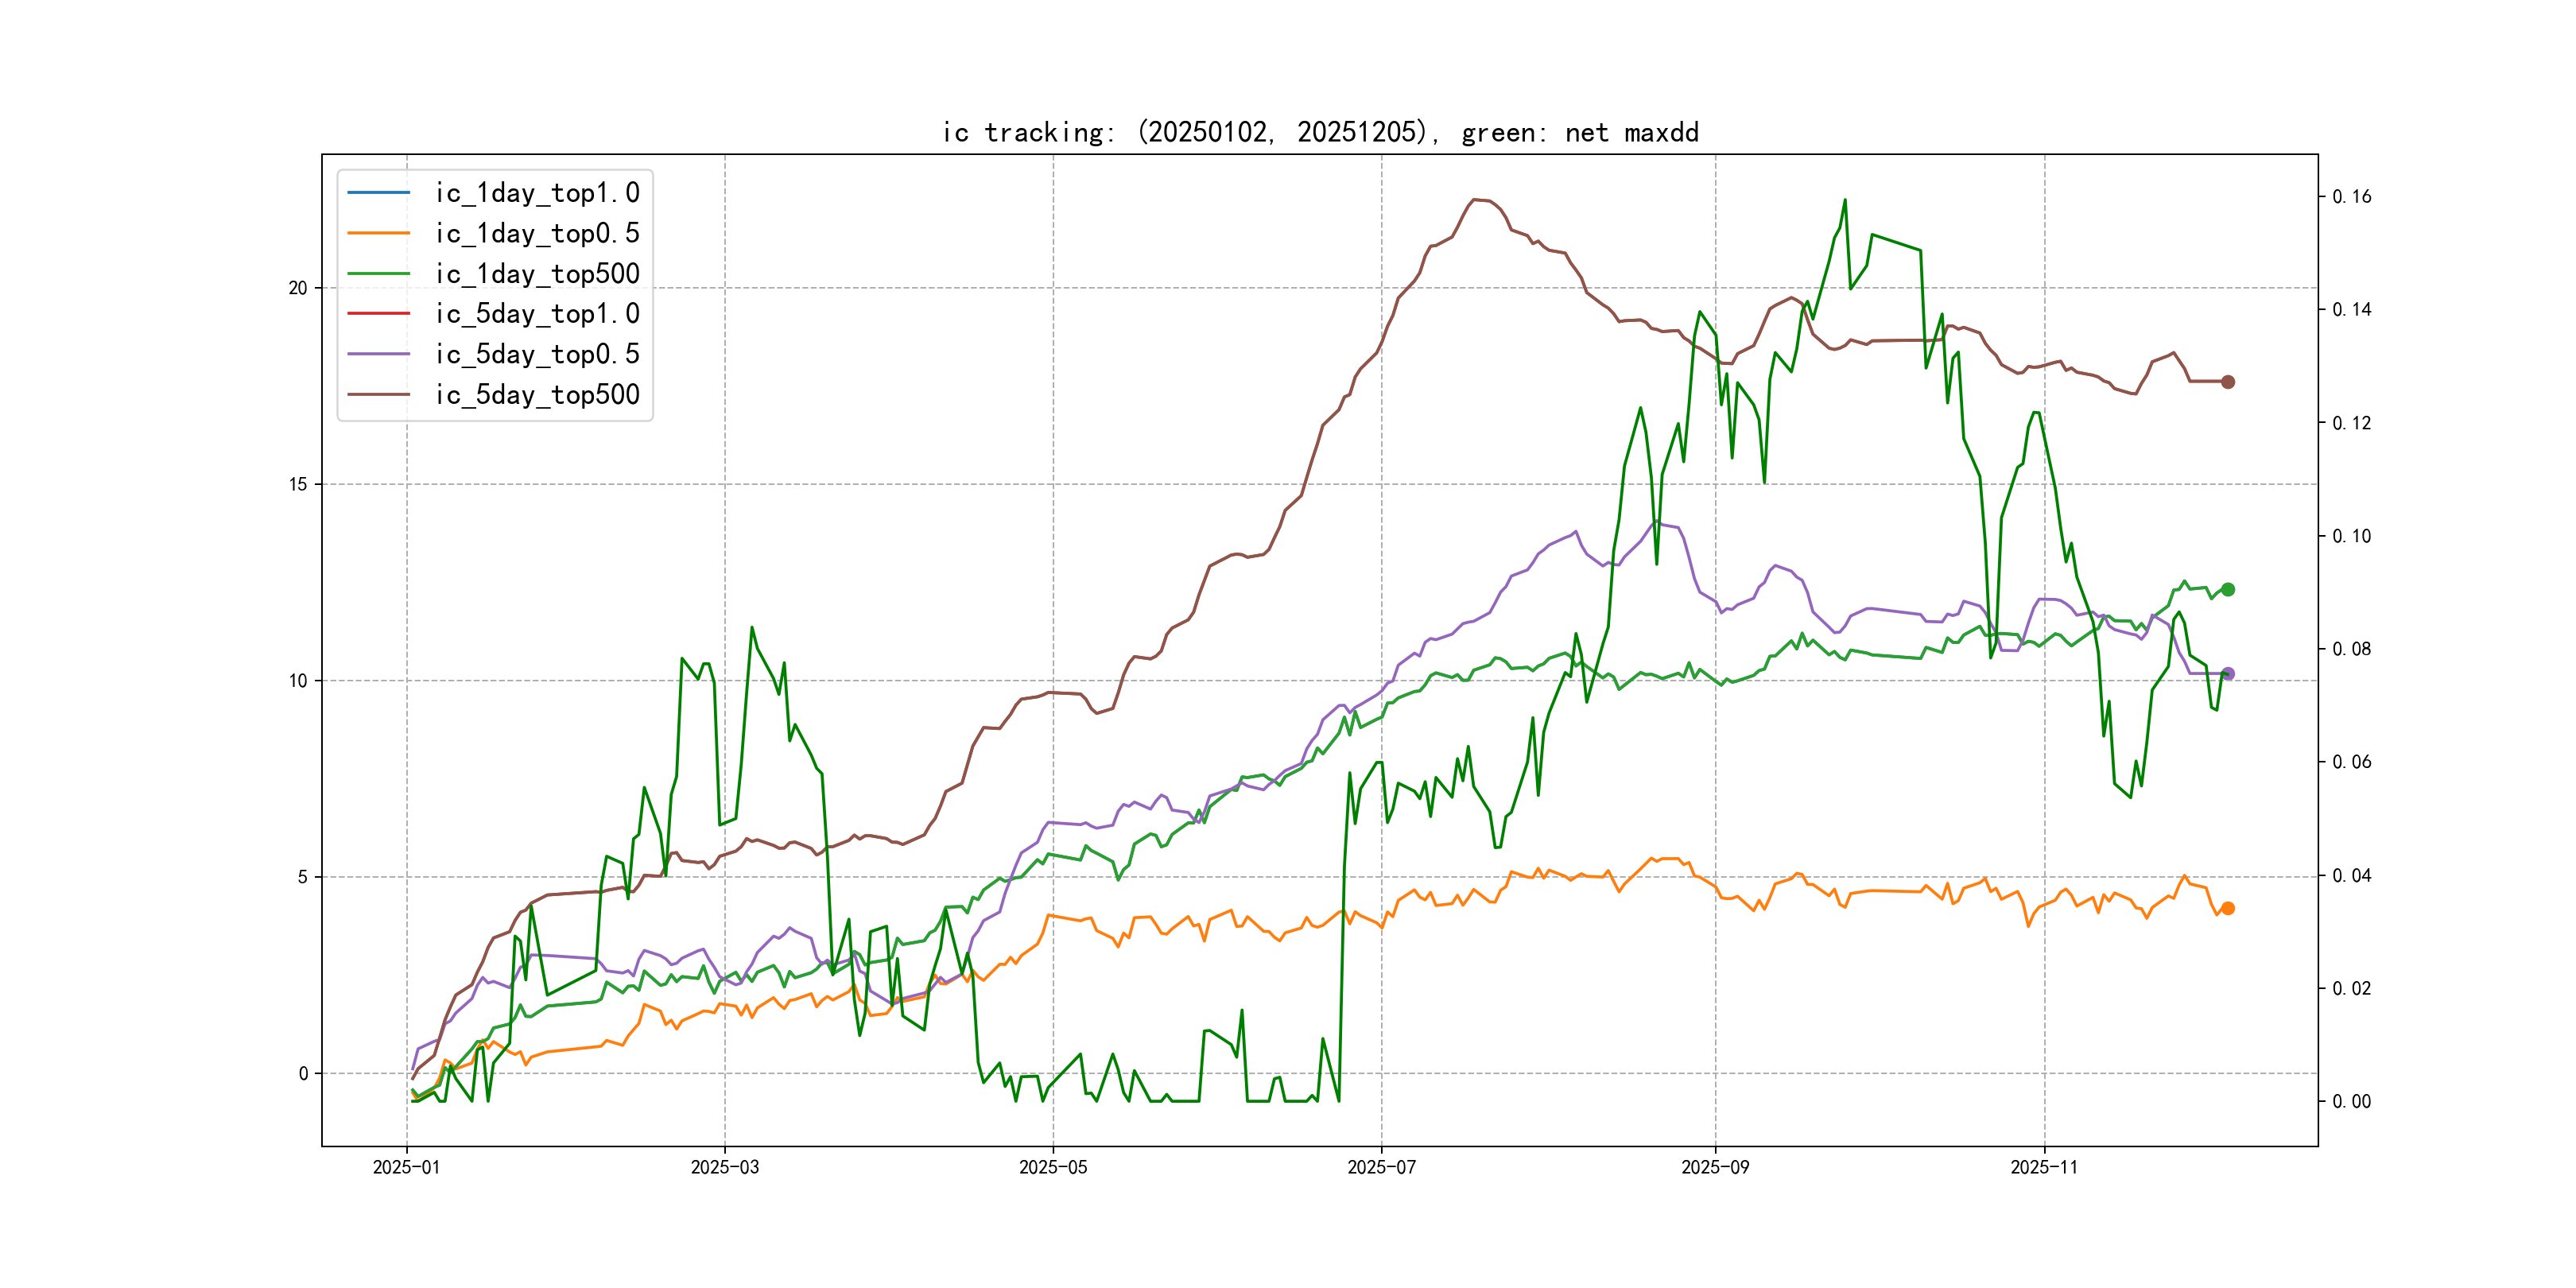
Task: Click the orange end-point dot marker
Action: pyautogui.click(x=2227, y=909)
